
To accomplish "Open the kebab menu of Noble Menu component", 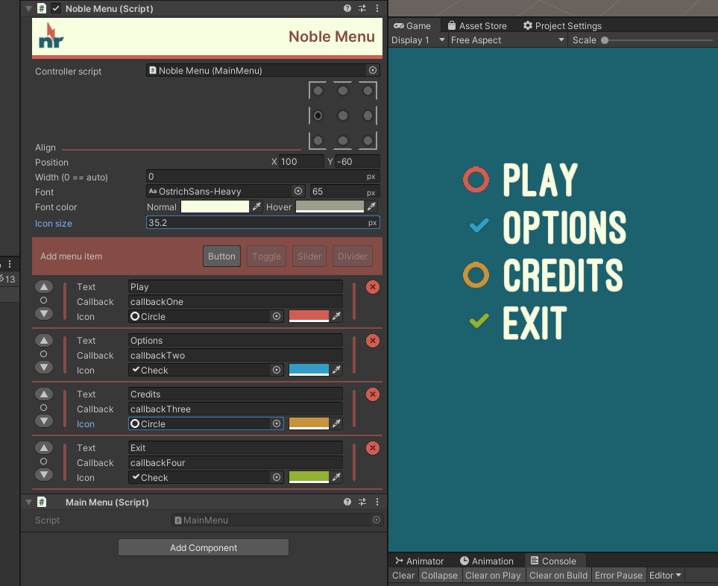I will point(377,8).
